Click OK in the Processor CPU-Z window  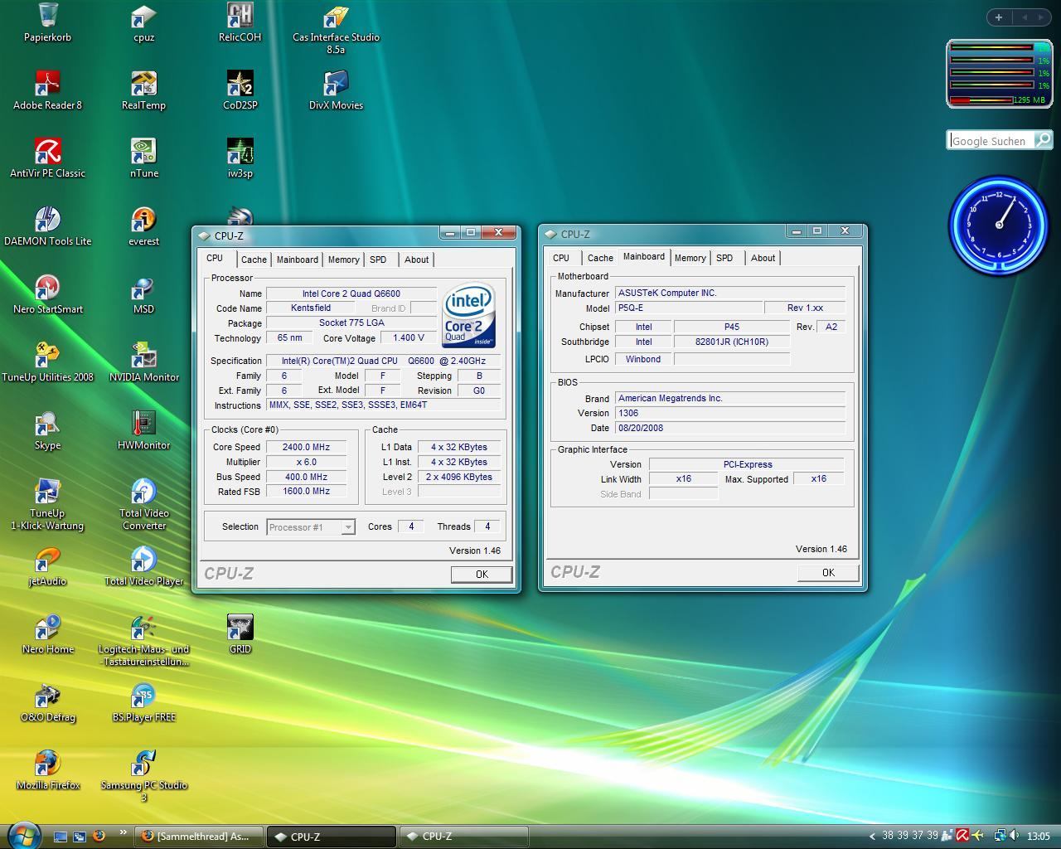tap(482, 574)
